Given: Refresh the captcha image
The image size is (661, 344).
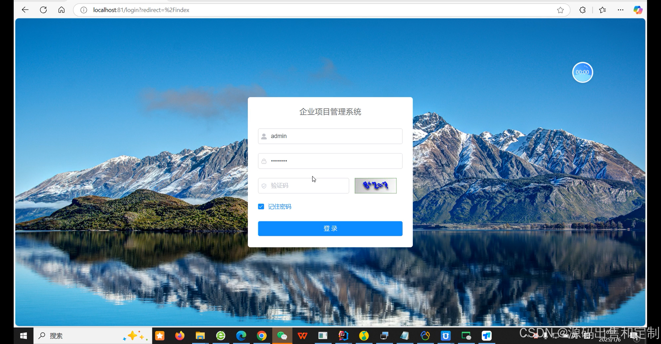Looking at the screenshot, I should [375, 186].
